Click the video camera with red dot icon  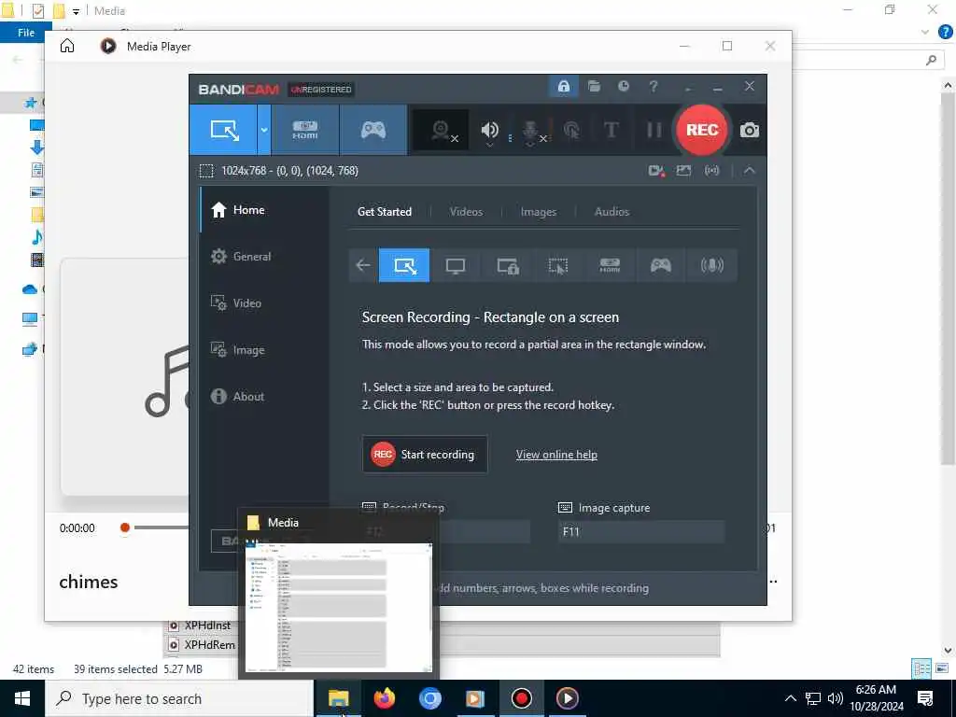pos(656,171)
